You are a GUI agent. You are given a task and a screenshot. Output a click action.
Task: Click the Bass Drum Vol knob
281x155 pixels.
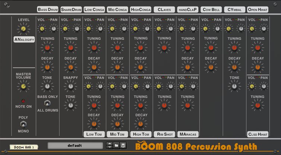pos(42,28)
